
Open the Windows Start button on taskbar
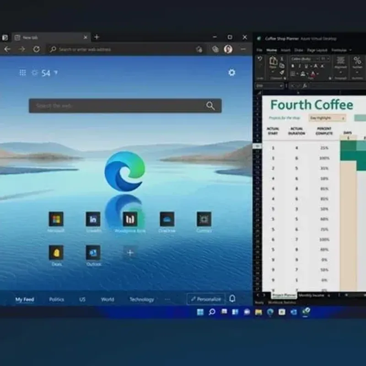(x=200, y=312)
